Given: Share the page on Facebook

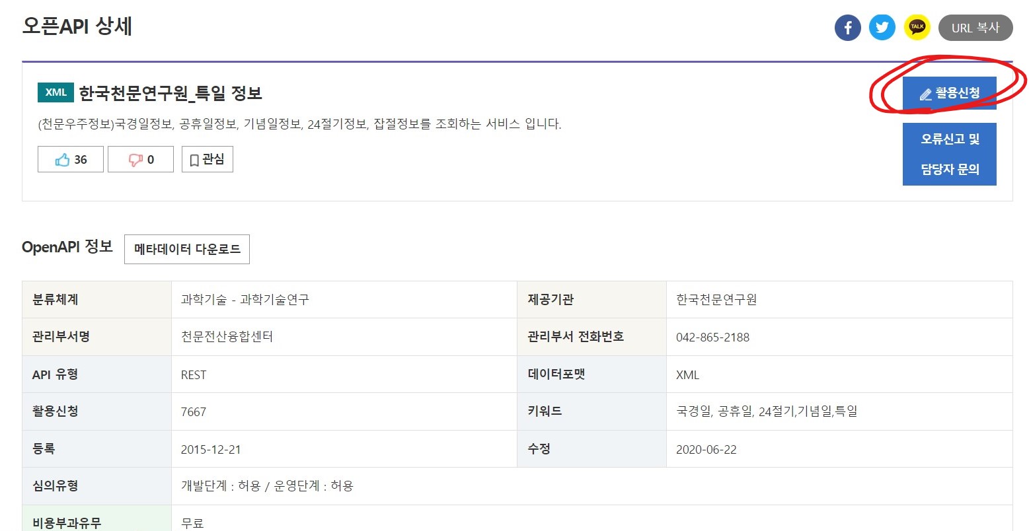Looking at the screenshot, I should click(x=848, y=28).
